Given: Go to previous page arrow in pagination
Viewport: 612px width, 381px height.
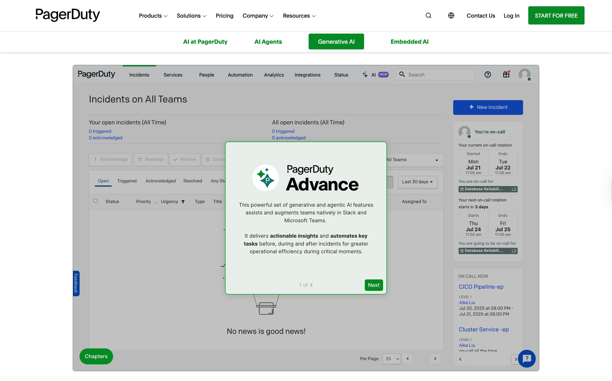Looking at the screenshot, I should tap(408, 359).
